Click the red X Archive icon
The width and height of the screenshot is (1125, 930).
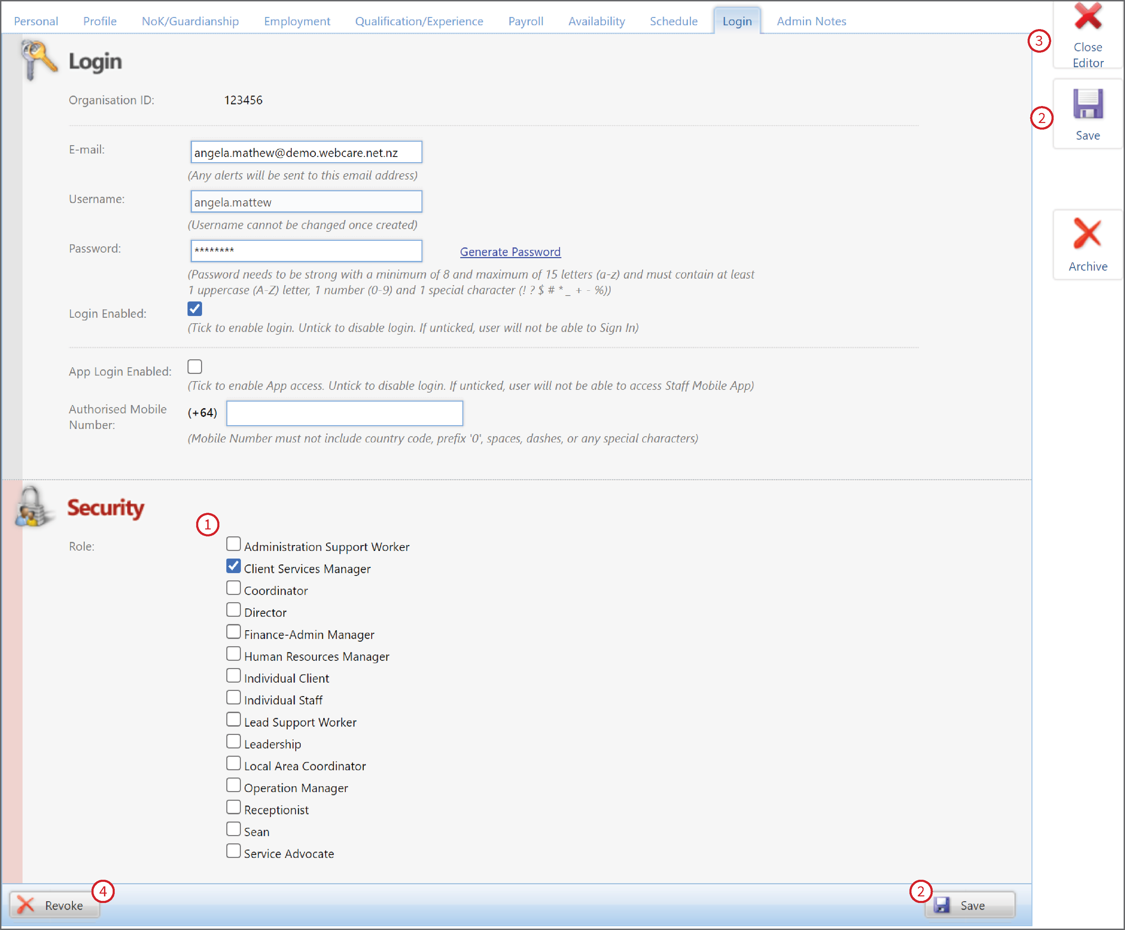(1088, 234)
